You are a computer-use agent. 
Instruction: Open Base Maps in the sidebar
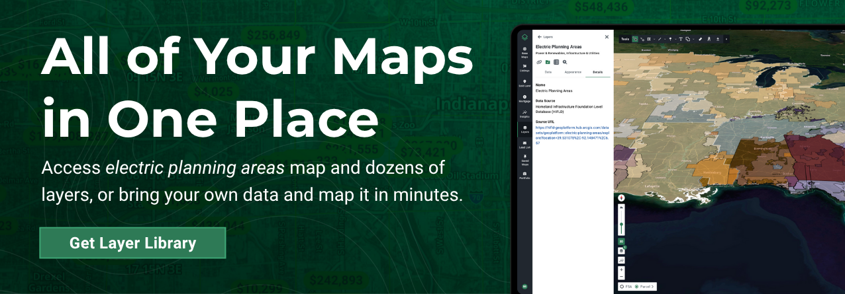(524, 51)
